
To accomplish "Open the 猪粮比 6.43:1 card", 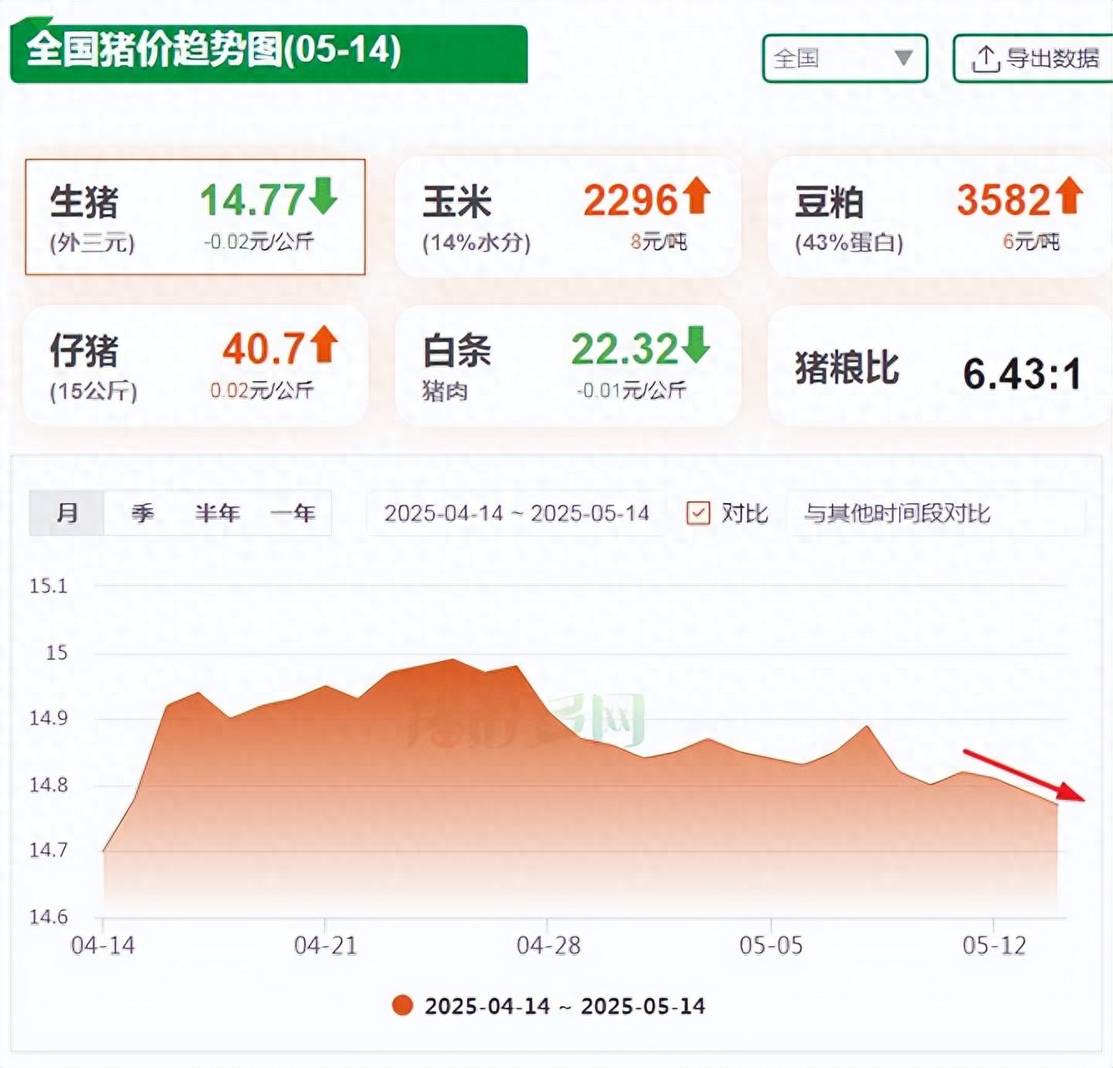I will [x=938, y=368].
